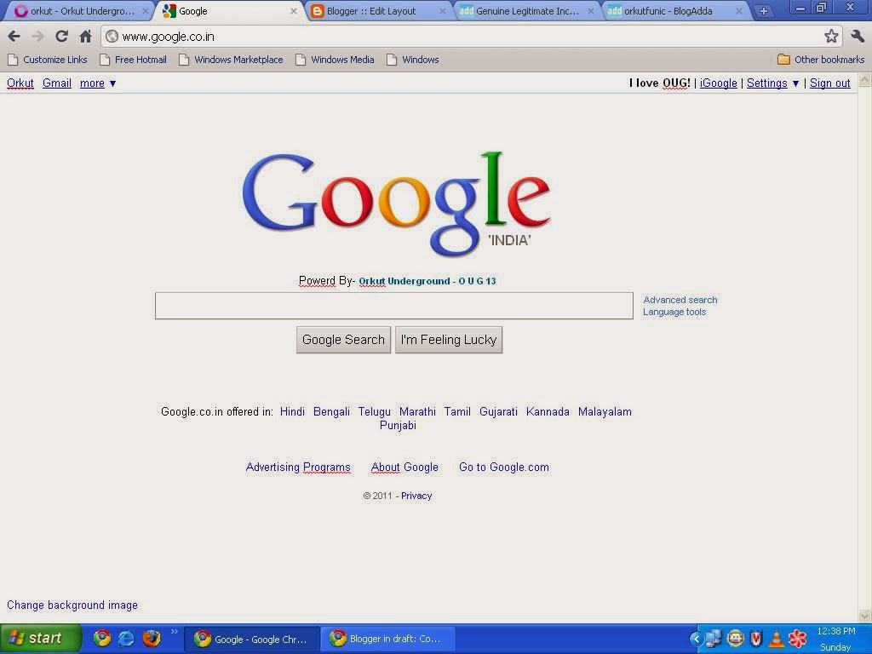Image resolution: width=872 pixels, height=654 pixels.
Task: Open Customize Links bookmark
Action: click(x=48, y=60)
